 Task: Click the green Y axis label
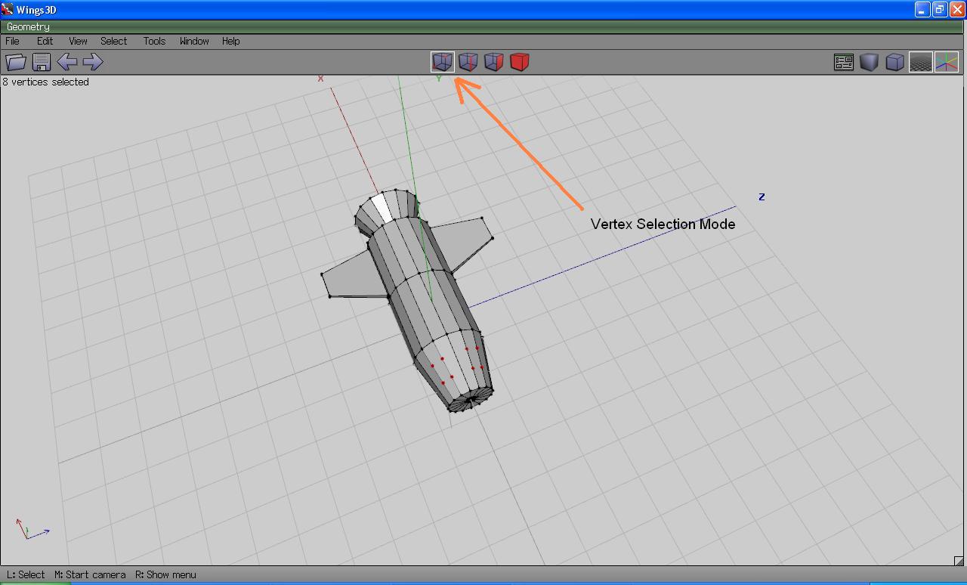(439, 78)
